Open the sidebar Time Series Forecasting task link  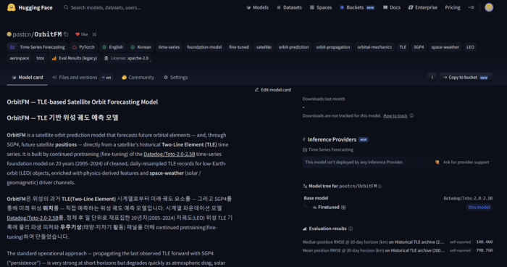[328, 149]
